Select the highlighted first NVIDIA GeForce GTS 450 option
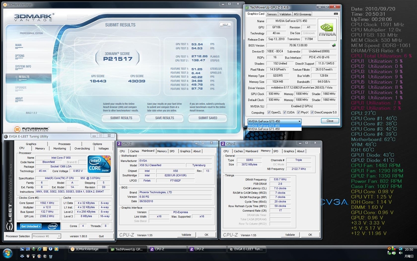 [274, 126]
